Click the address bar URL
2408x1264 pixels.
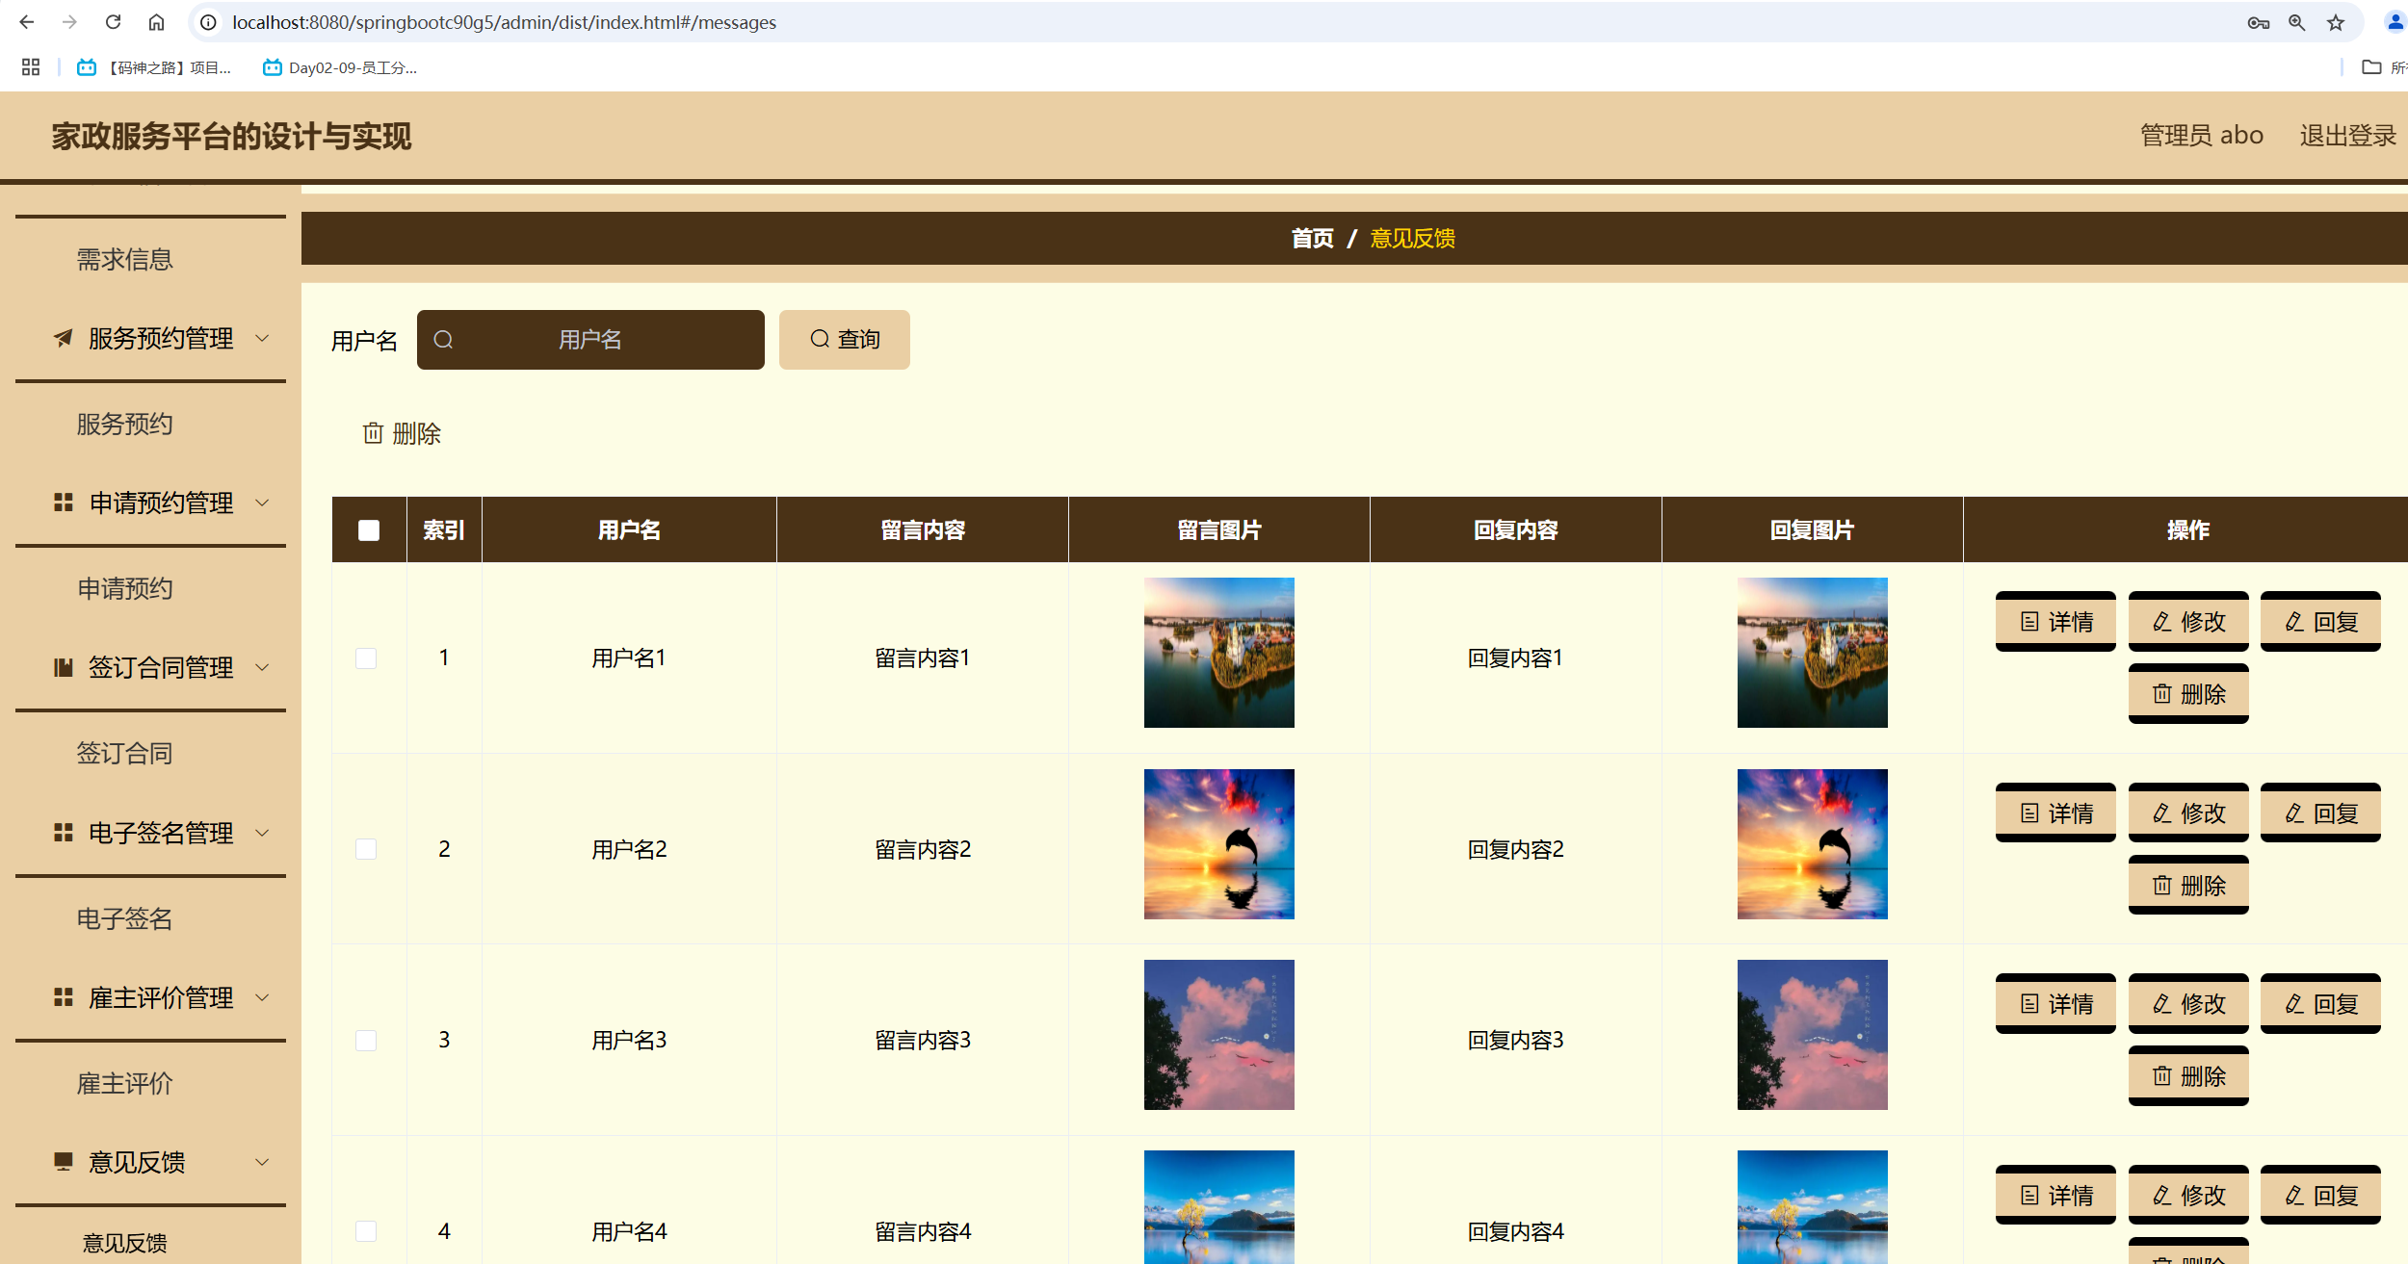pyautogui.click(x=504, y=22)
